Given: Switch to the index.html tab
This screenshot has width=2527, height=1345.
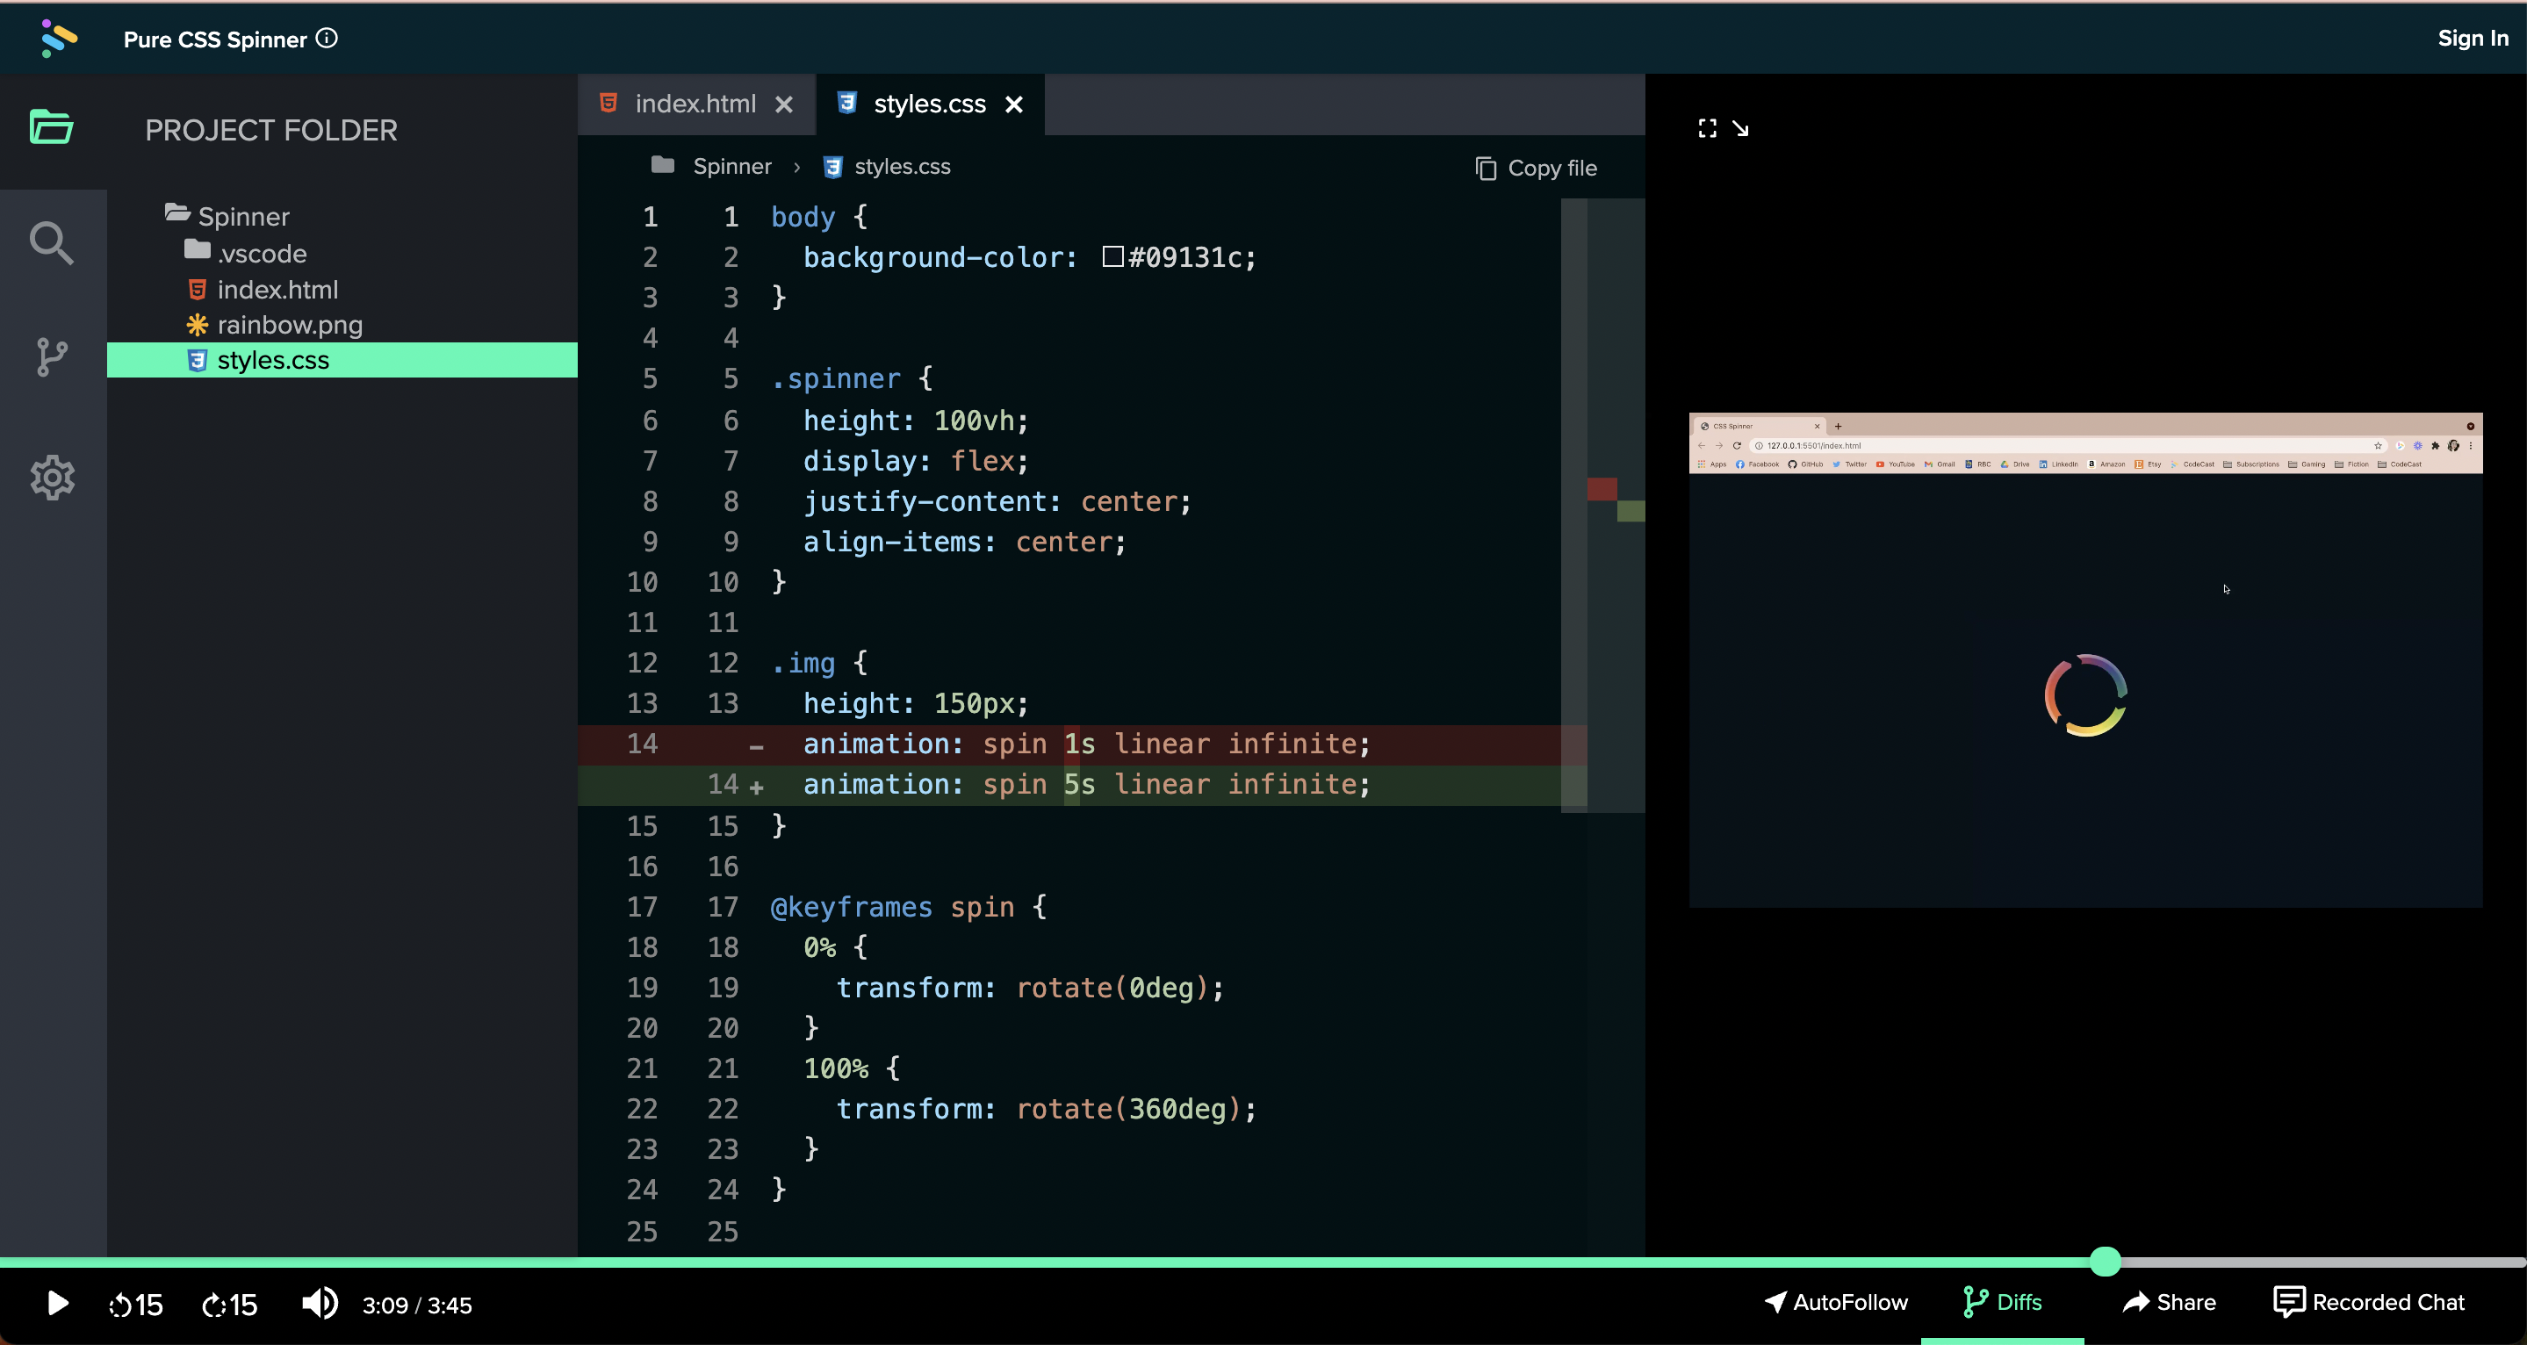Looking at the screenshot, I should [695, 104].
